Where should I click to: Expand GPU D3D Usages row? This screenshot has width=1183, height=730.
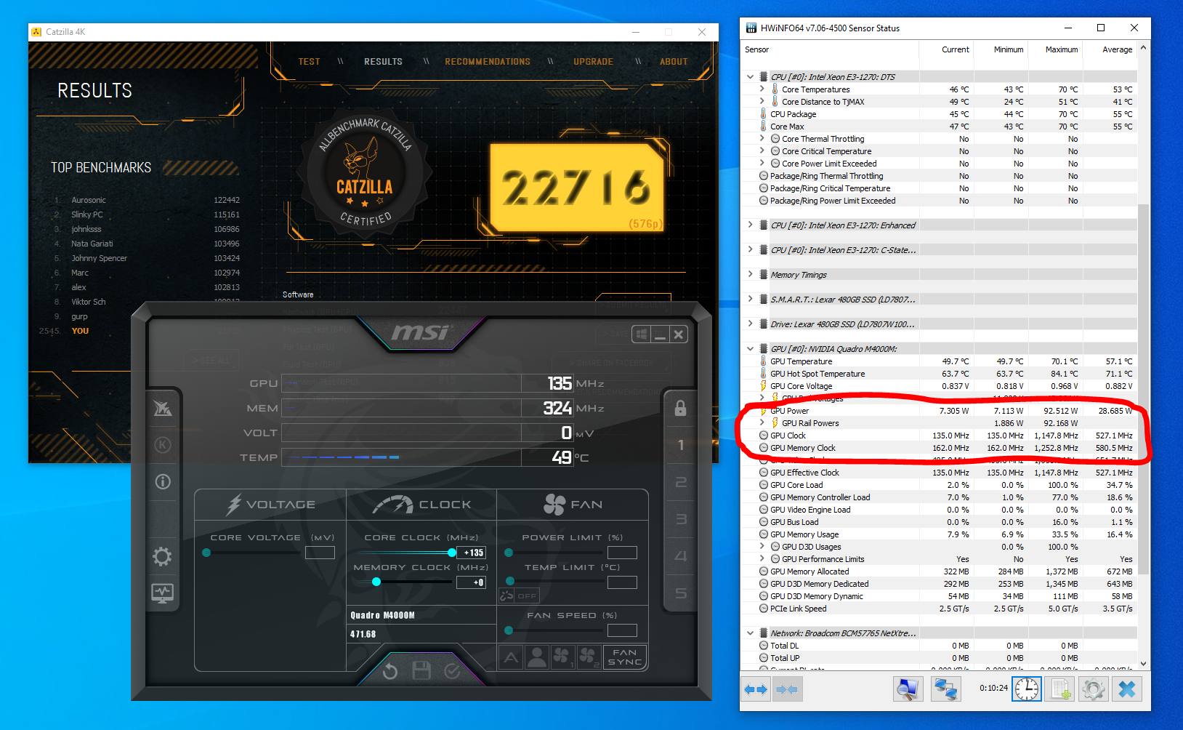(762, 546)
